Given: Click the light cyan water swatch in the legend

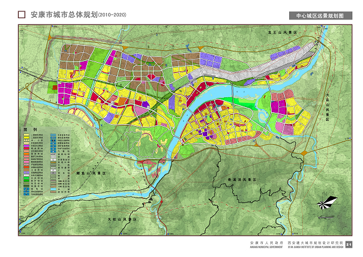Looking at the screenshot, I should [53, 189].
